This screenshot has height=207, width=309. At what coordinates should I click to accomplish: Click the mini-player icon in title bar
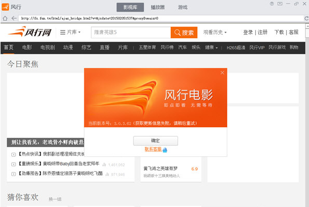[280, 4]
